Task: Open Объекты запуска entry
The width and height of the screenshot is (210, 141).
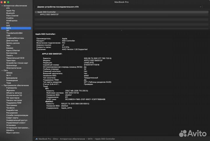Action: point(14,93)
